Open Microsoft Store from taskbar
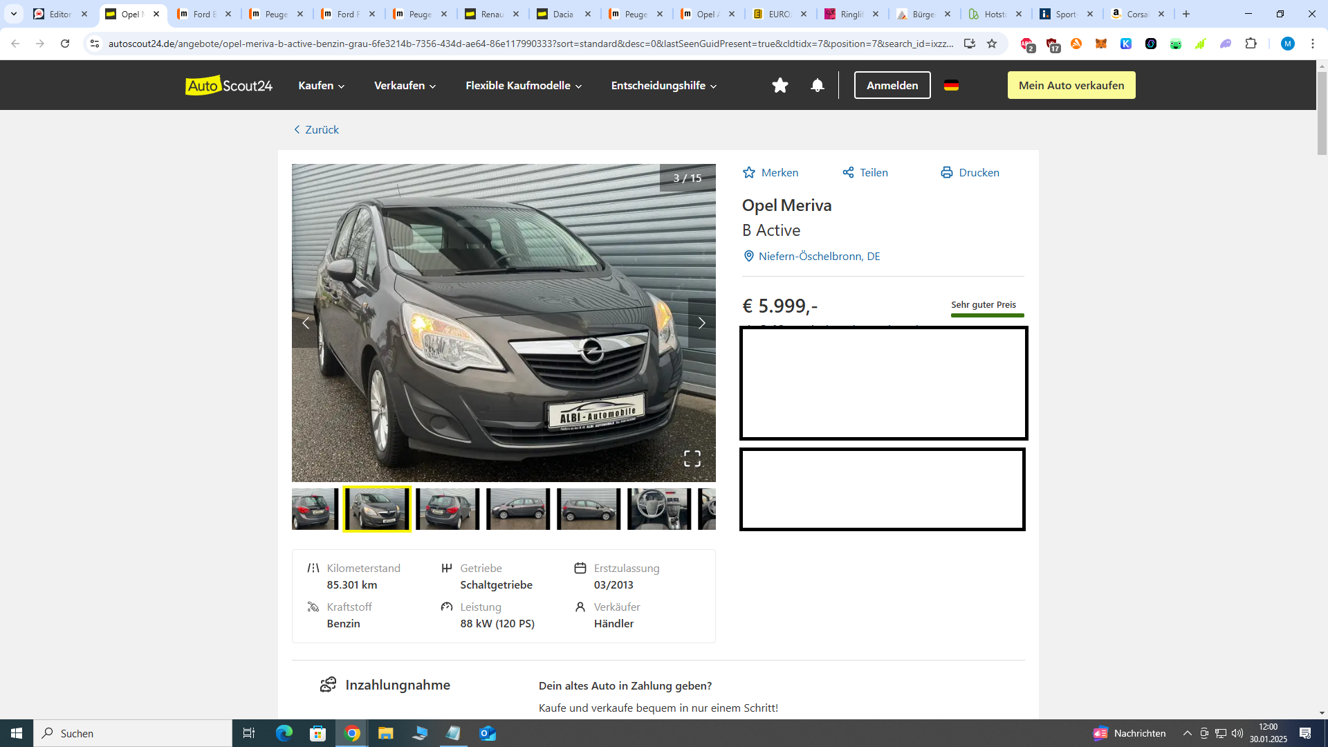 click(318, 733)
